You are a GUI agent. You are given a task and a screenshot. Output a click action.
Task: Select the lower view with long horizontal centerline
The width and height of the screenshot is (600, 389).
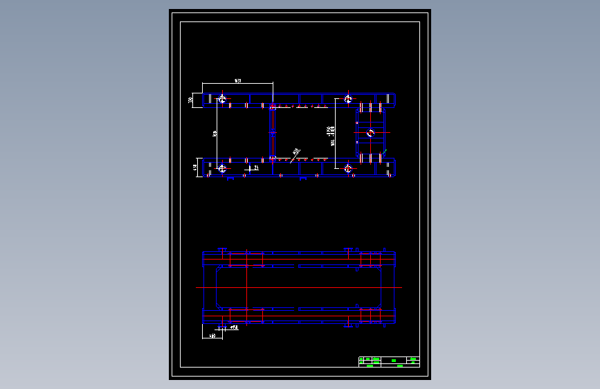click(x=299, y=293)
